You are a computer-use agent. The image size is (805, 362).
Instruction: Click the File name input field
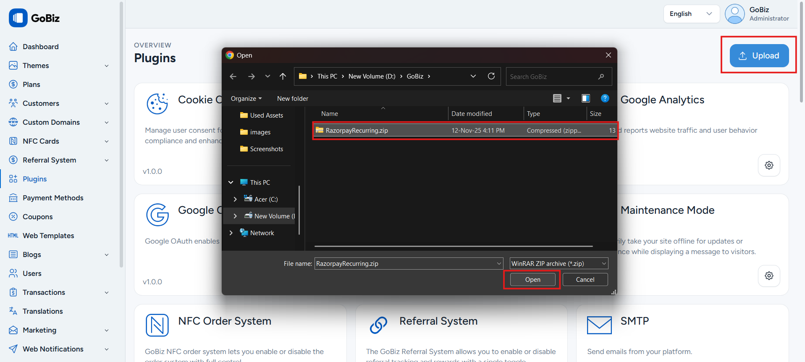pos(409,264)
